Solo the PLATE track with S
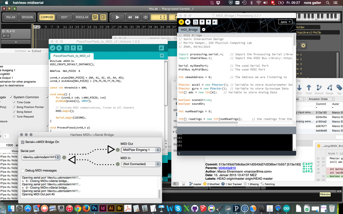343x214 pixels. [x=8, y=36]
